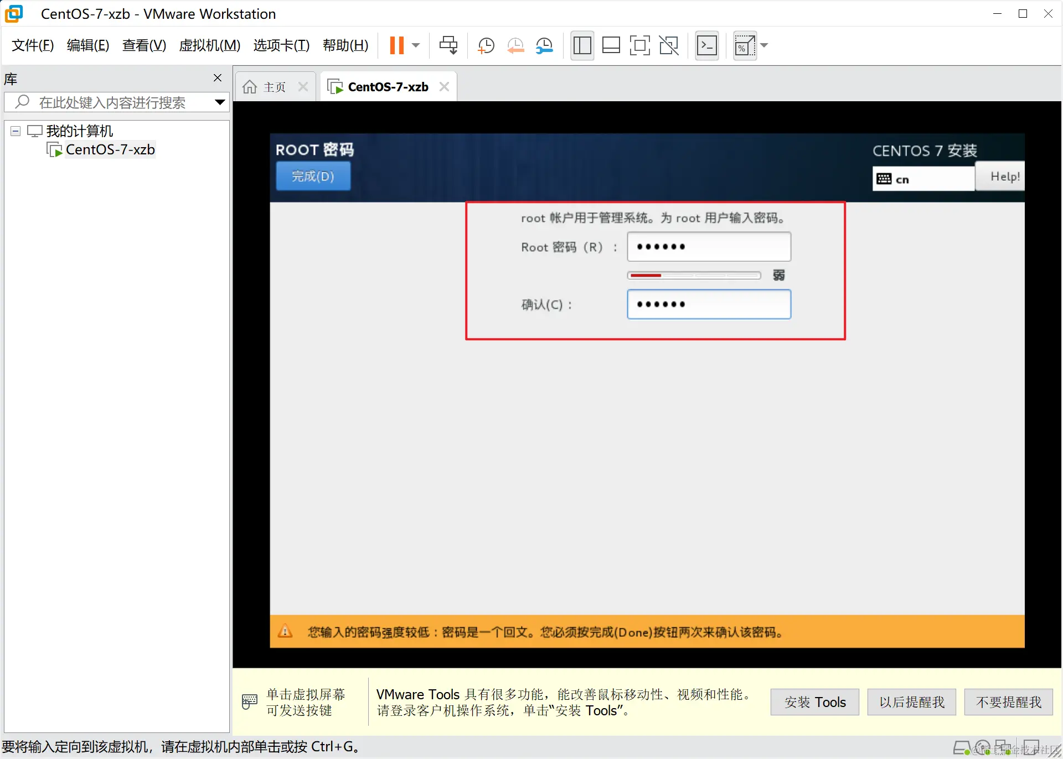
Task: Open the snapshot manager wrench icon
Action: [x=545, y=45]
